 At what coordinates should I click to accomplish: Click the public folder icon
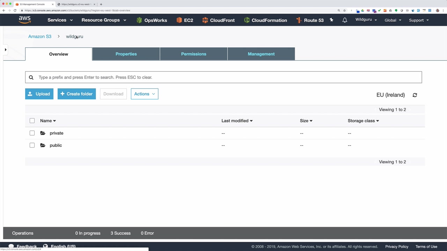coord(43,145)
